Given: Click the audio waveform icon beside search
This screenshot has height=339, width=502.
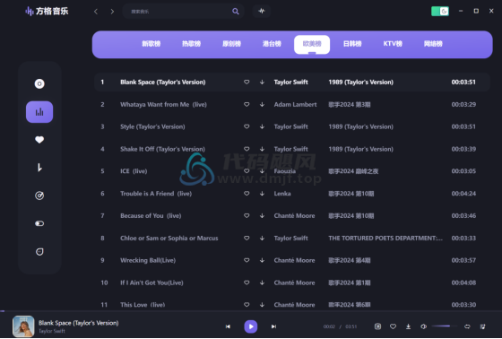Looking at the screenshot, I should click(262, 11).
